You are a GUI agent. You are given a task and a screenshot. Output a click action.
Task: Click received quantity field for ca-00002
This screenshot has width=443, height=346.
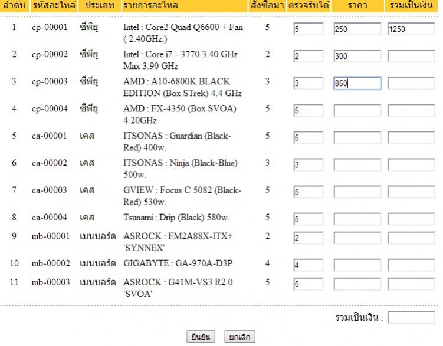pos(309,164)
